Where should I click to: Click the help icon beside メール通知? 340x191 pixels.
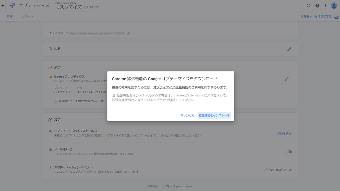[71, 149]
